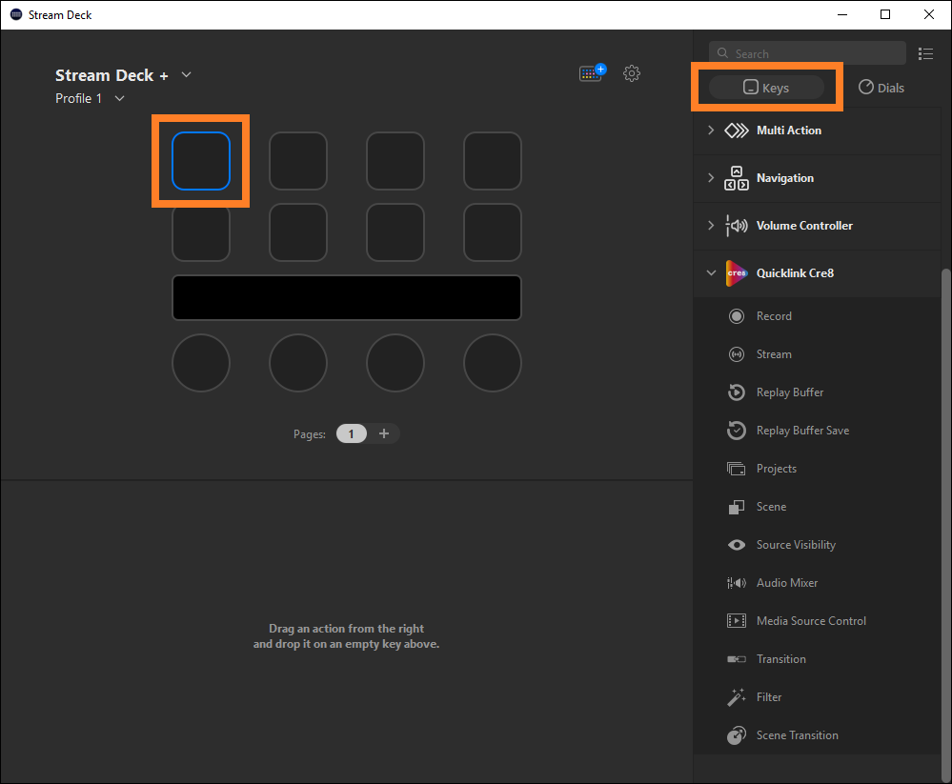Select the Scene Transition label

[x=798, y=735]
